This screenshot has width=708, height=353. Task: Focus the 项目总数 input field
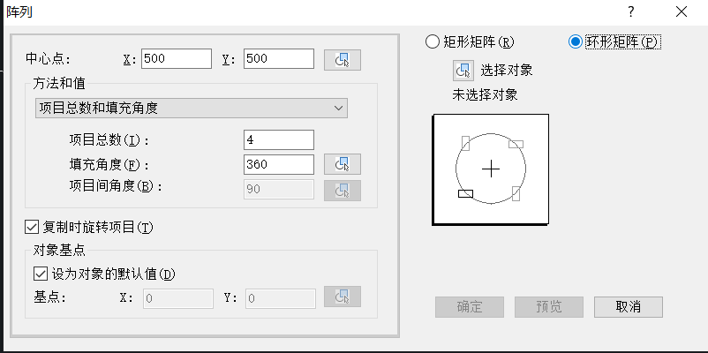click(x=278, y=139)
